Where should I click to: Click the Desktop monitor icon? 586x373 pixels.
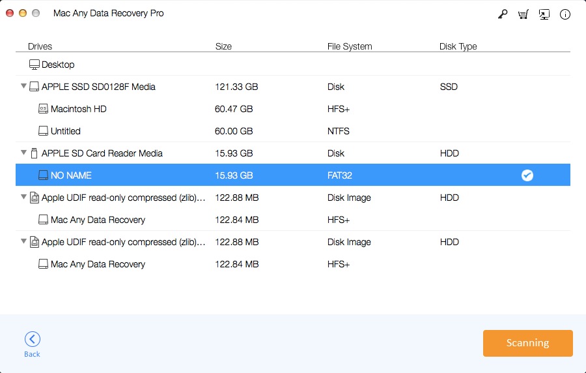pyautogui.click(x=34, y=65)
